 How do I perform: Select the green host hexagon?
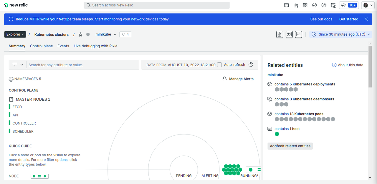277,134
